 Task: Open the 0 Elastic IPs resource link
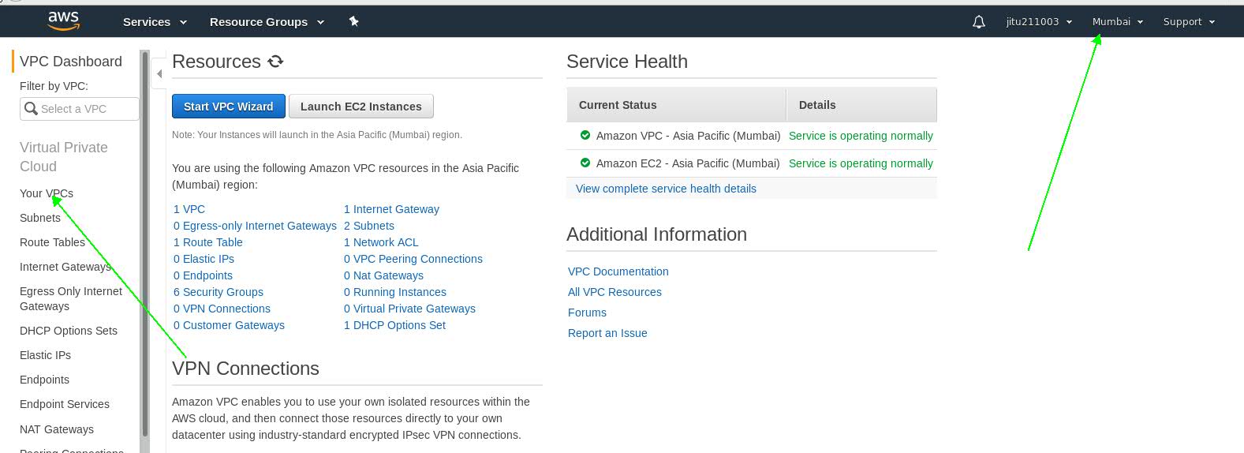204,259
